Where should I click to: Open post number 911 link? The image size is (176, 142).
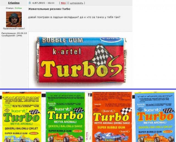click(x=63, y=3)
